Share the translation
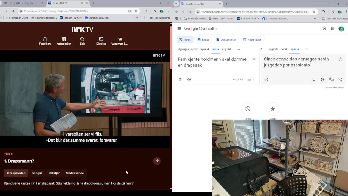Screen dimensions: 348x196 click(x=340, y=79)
